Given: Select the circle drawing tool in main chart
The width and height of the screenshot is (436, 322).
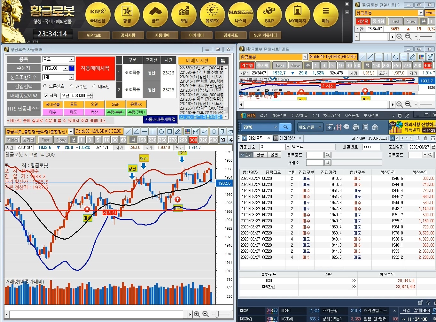Looking at the screenshot, I should [161, 131].
